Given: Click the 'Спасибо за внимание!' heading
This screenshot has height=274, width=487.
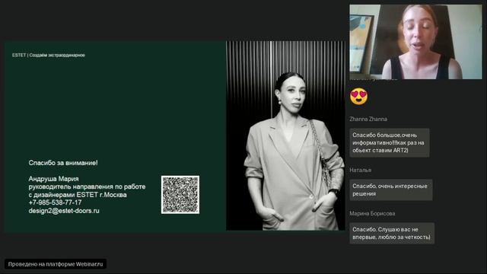Looking at the screenshot, I should click(63, 163).
